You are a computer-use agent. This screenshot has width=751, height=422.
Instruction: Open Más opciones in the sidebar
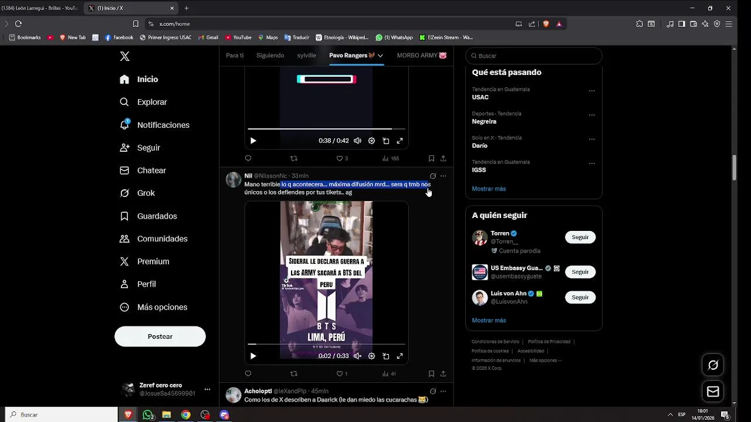pos(153,307)
